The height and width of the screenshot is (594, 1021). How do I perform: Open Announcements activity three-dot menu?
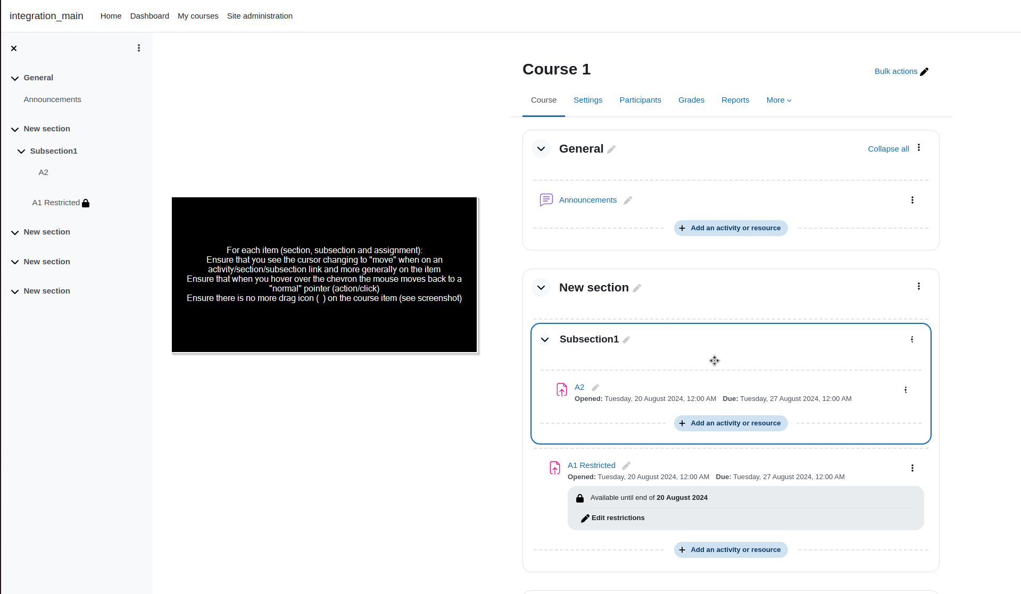[912, 200]
